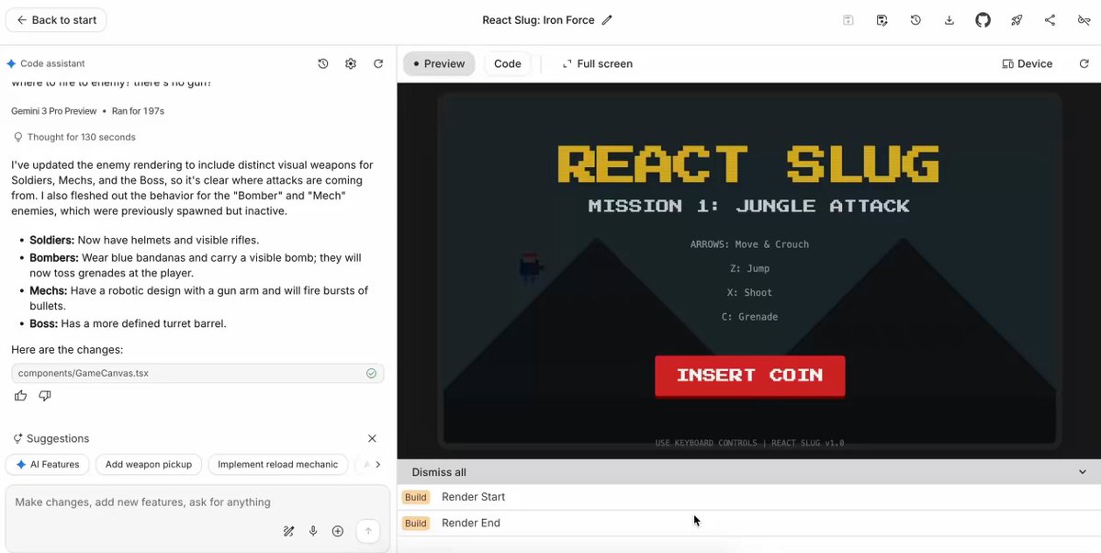The height and width of the screenshot is (553, 1101).
Task: Close the Suggestions section
Action: [x=372, y=438]
